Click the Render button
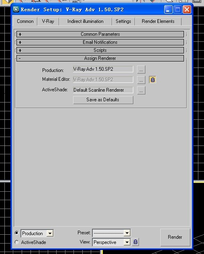 tap(175, 237)
